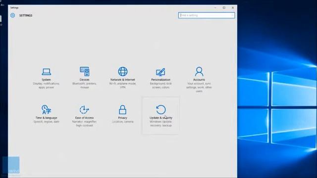The width and height of the screenshot is (317, 178).
Task: Close the Settings window
Action: 233,8
